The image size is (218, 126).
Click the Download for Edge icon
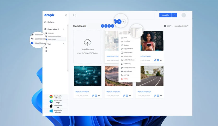[x=51, y=102]
